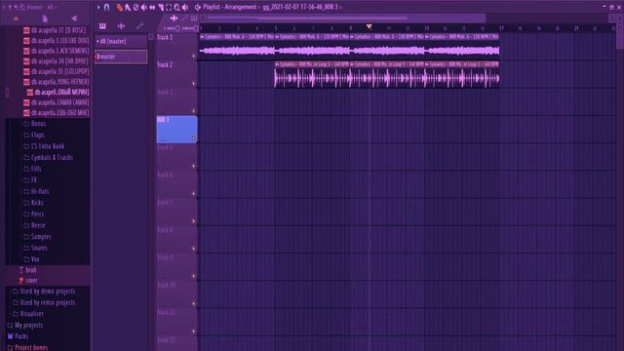This screenshot has height=351, width=624.
Task: Open Packs in browser
Action: point(18,336)
